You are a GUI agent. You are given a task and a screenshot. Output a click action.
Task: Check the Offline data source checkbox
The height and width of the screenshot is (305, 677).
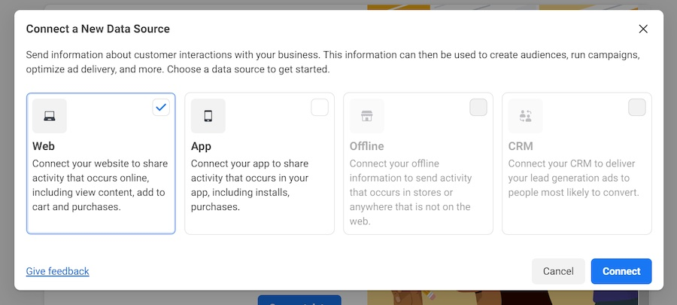pos(478,107)
